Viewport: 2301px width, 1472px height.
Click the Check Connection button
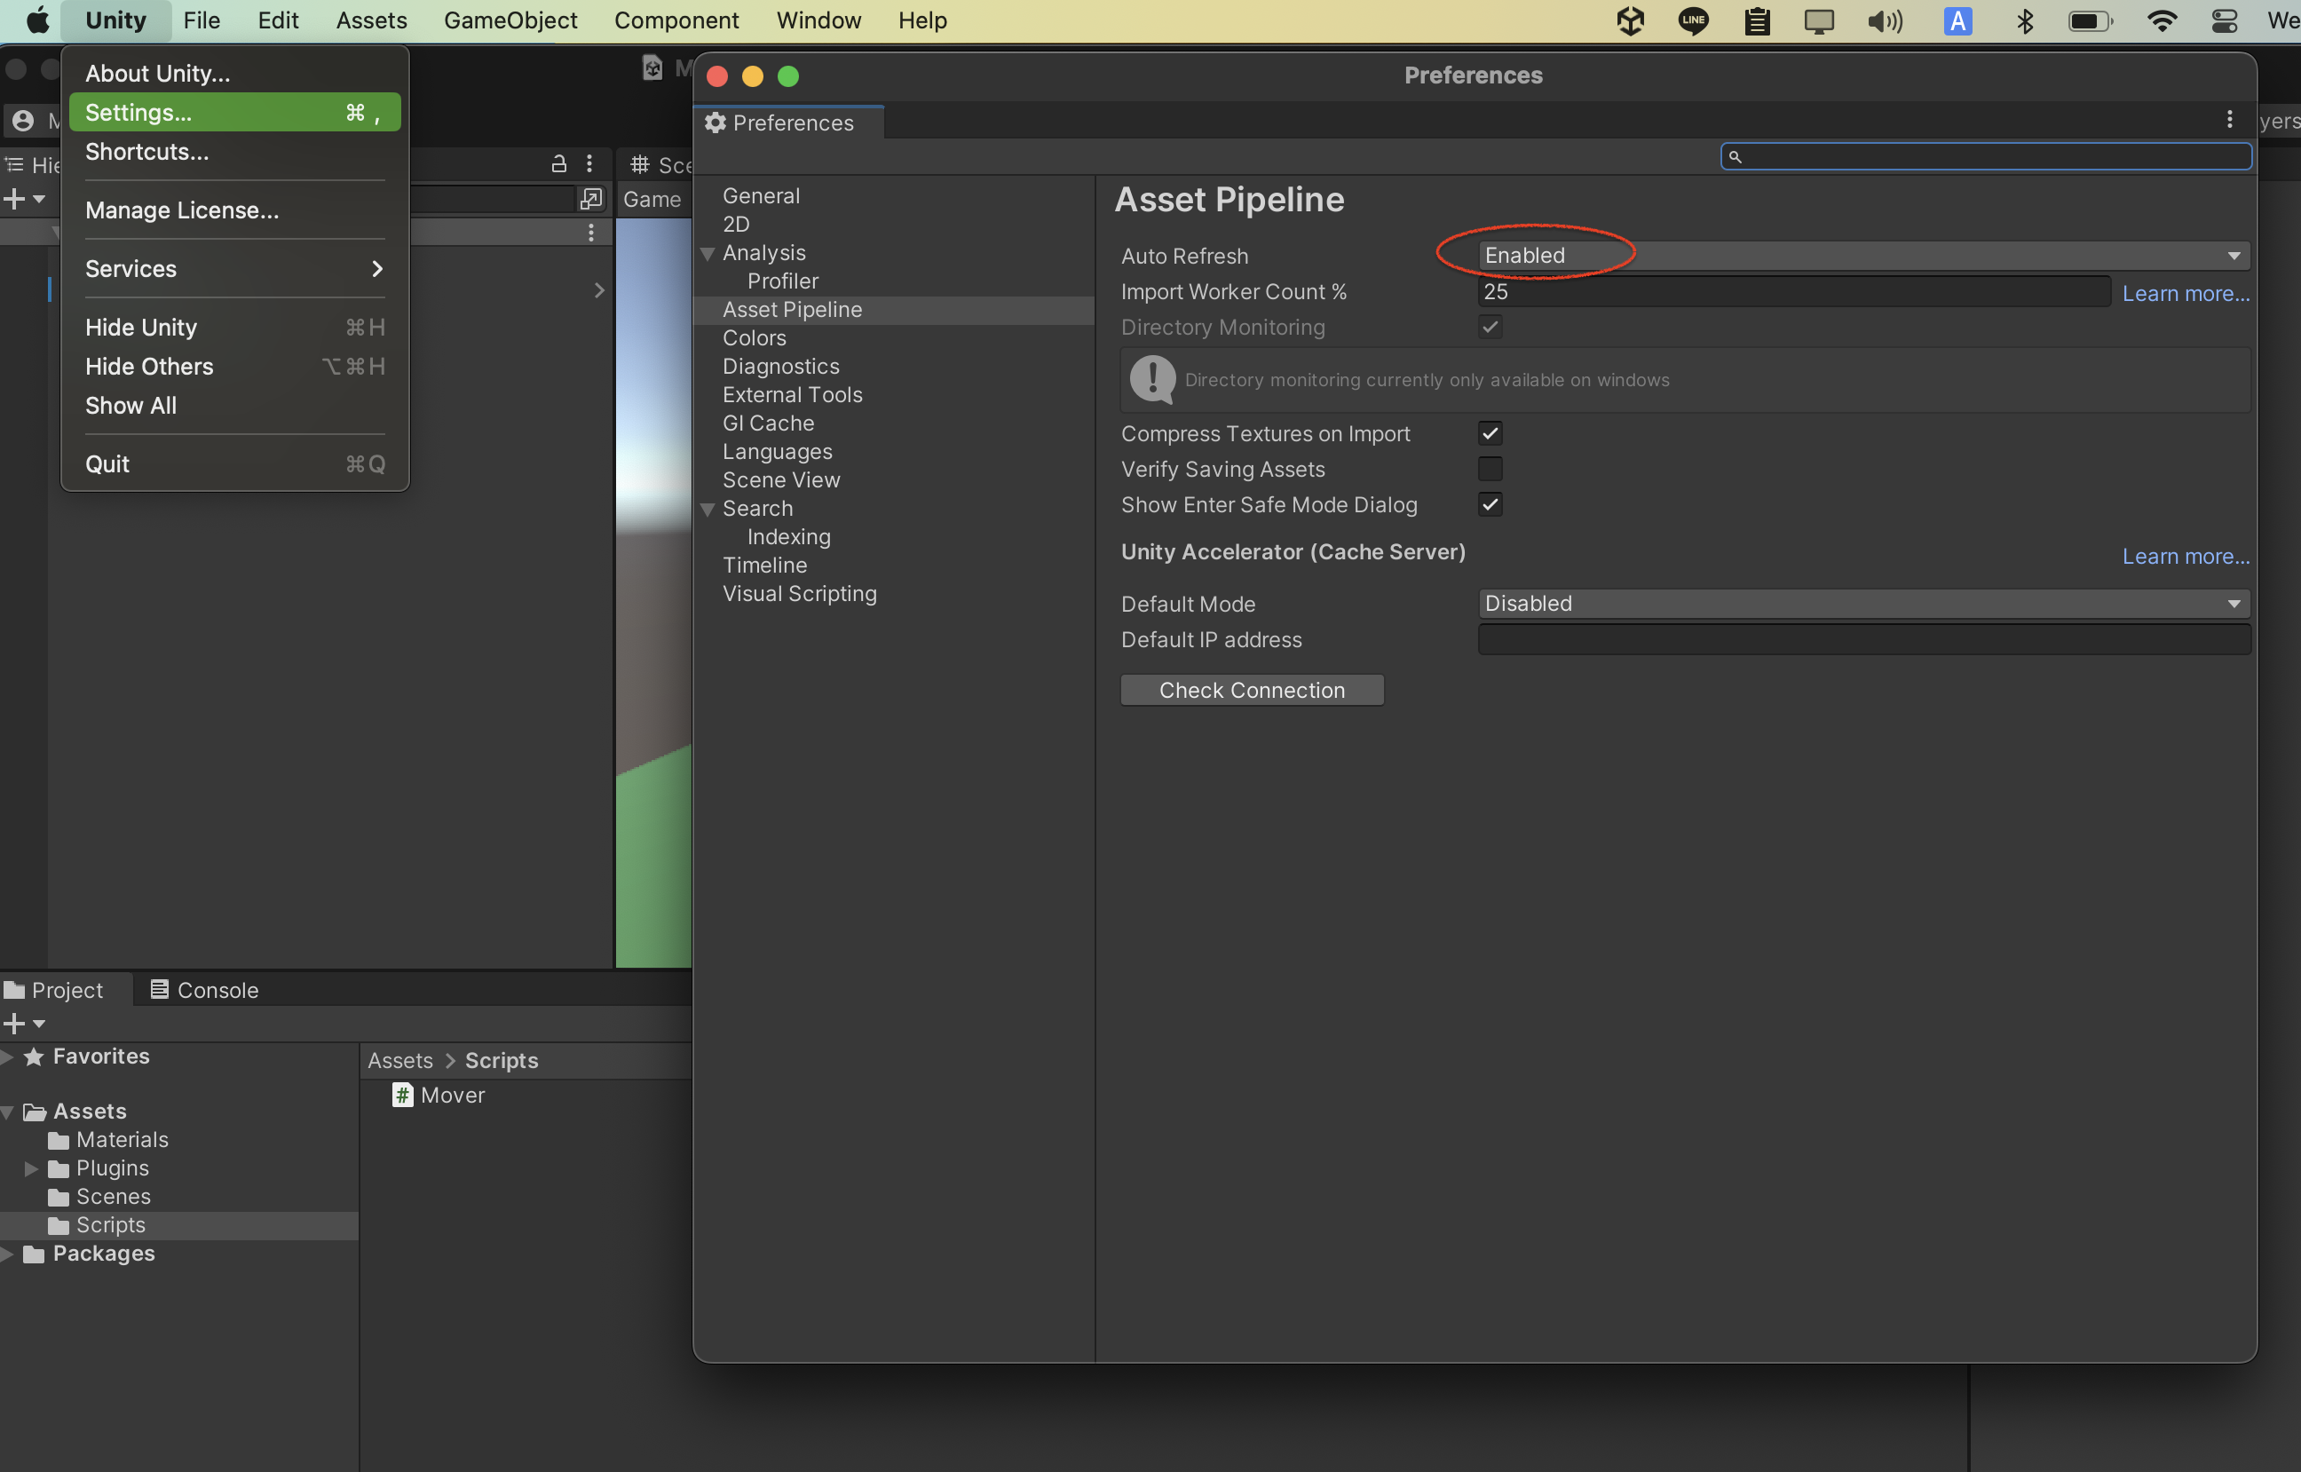1253,689
